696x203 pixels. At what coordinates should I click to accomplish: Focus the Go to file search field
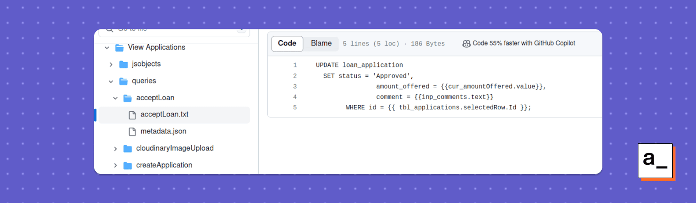174,32
